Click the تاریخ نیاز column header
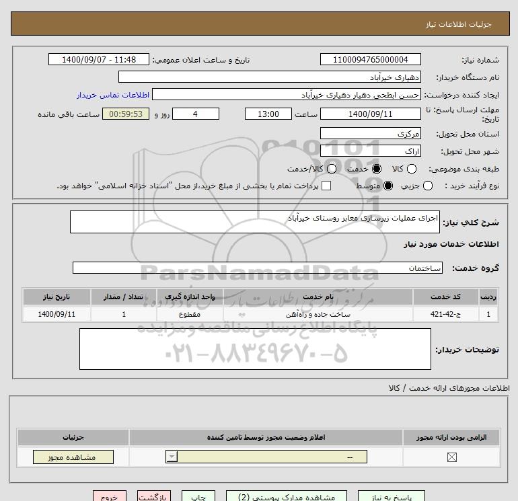518x501 pixels. (x=57, y=297)
